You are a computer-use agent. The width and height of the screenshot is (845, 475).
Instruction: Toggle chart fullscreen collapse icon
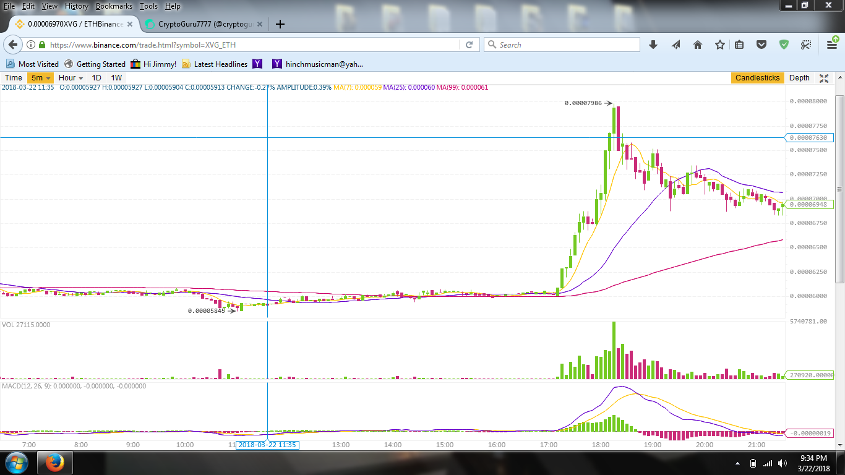coord(824,78)
